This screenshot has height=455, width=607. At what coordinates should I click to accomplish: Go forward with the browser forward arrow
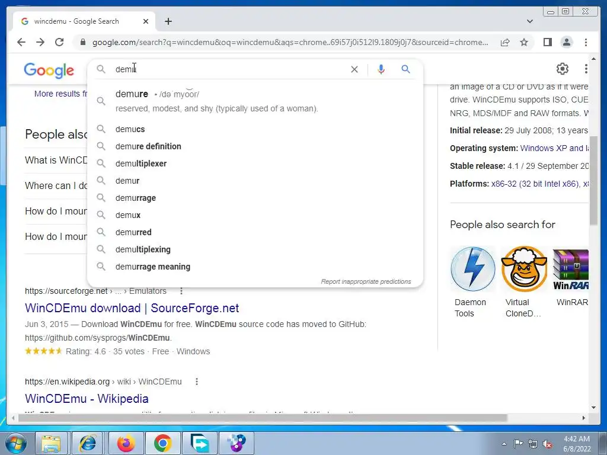pos(40,42)
